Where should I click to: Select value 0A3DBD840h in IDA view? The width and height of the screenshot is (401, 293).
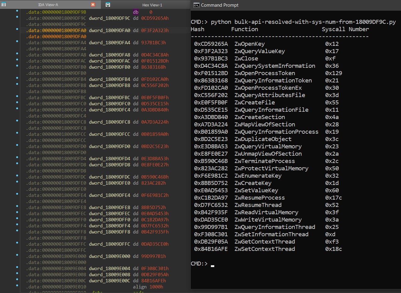pyautogui.click(x=155, y=110)
